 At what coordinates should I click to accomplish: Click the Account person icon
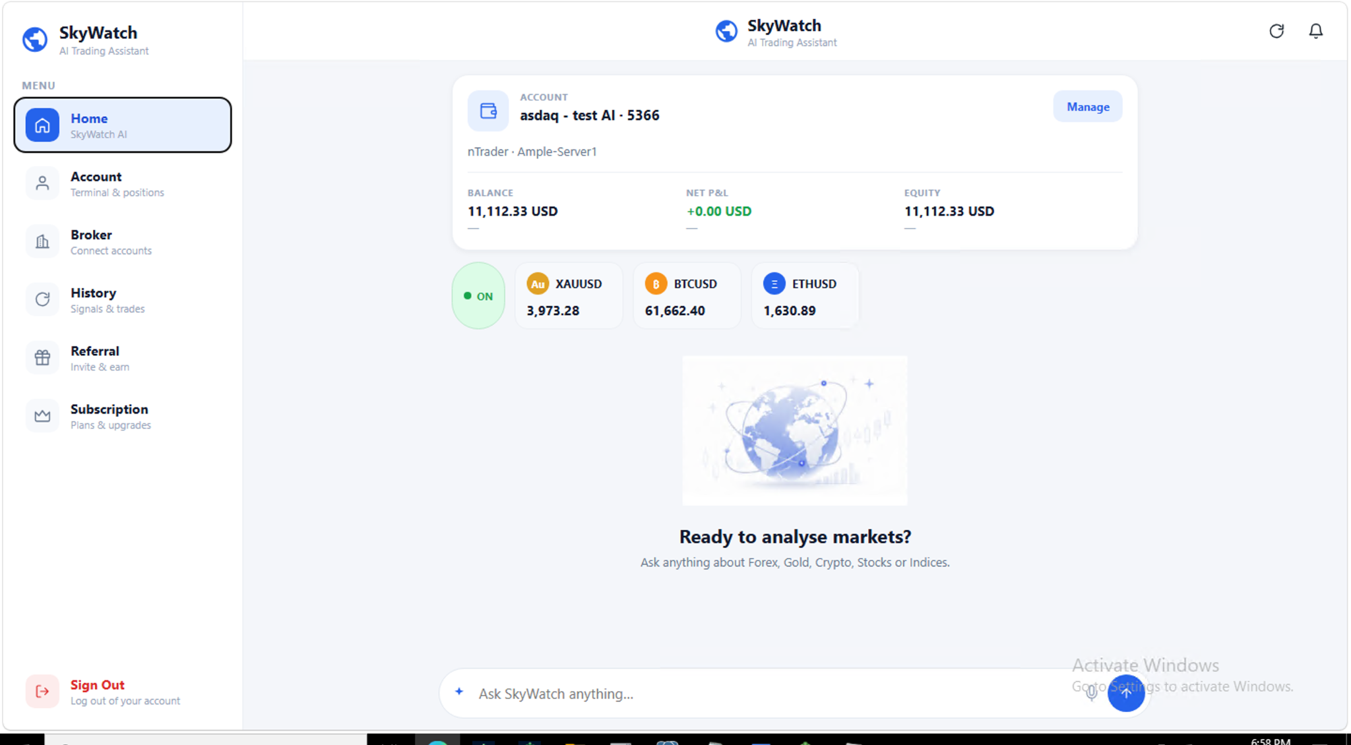[x=42, y=183]
